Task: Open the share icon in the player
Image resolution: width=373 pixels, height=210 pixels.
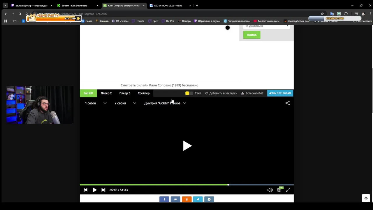Action: [x=288, y=103]
